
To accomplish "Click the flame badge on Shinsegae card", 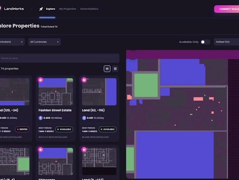I will pos(40,150).
